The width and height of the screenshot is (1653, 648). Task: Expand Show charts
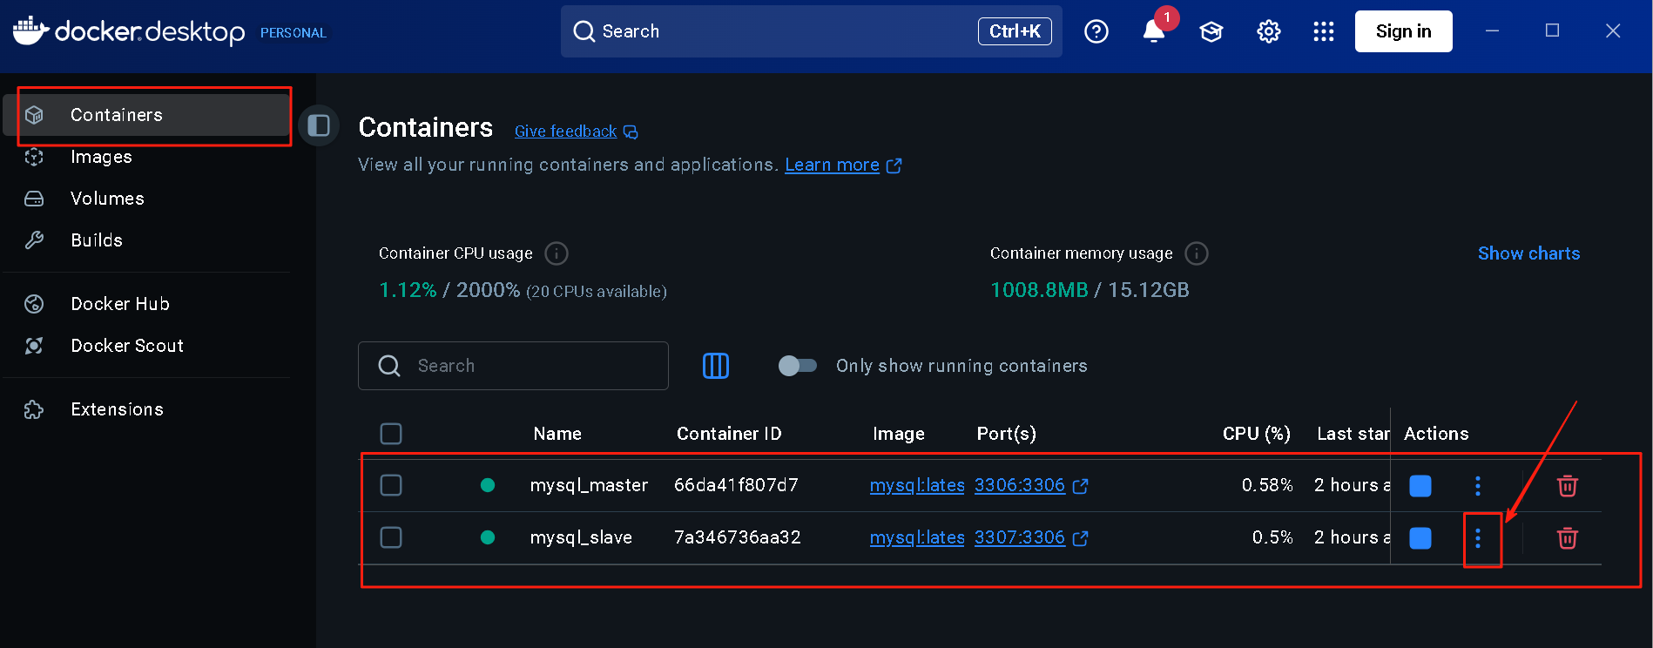coord(1528,253)
